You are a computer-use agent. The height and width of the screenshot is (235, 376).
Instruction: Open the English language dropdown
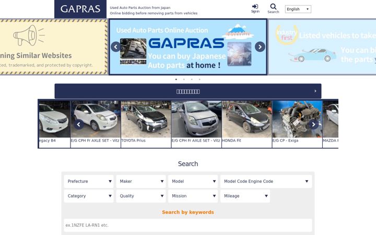coord(298,9)
